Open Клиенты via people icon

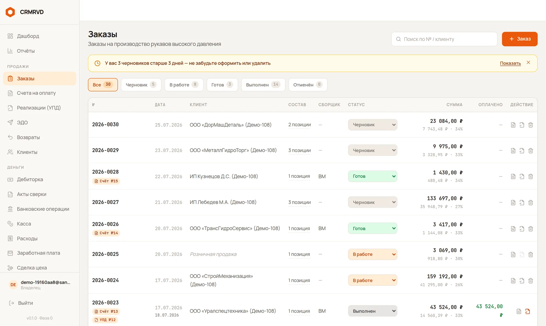[10, 152]
